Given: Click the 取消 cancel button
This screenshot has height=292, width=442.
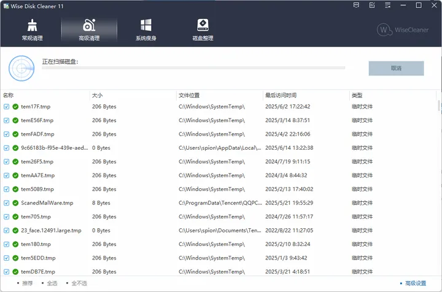Looking at the screenshot, I should click(x=396, y=68).
